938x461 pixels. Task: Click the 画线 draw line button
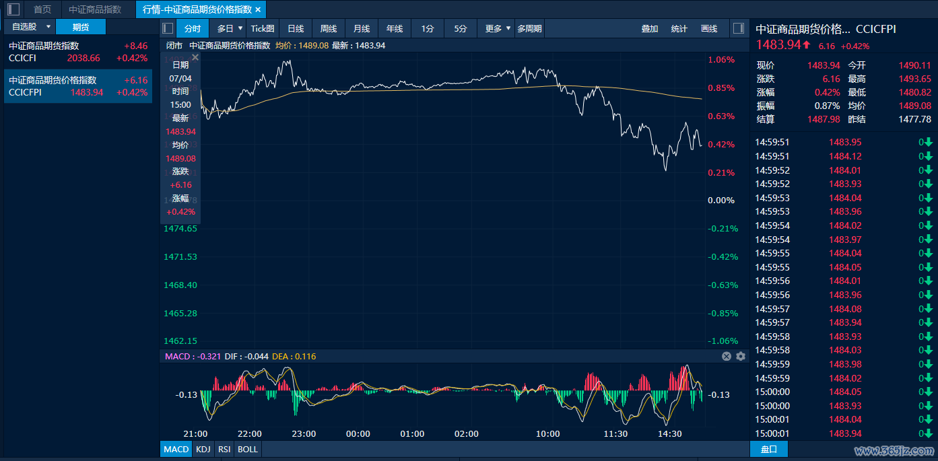[x=709, y=28]
